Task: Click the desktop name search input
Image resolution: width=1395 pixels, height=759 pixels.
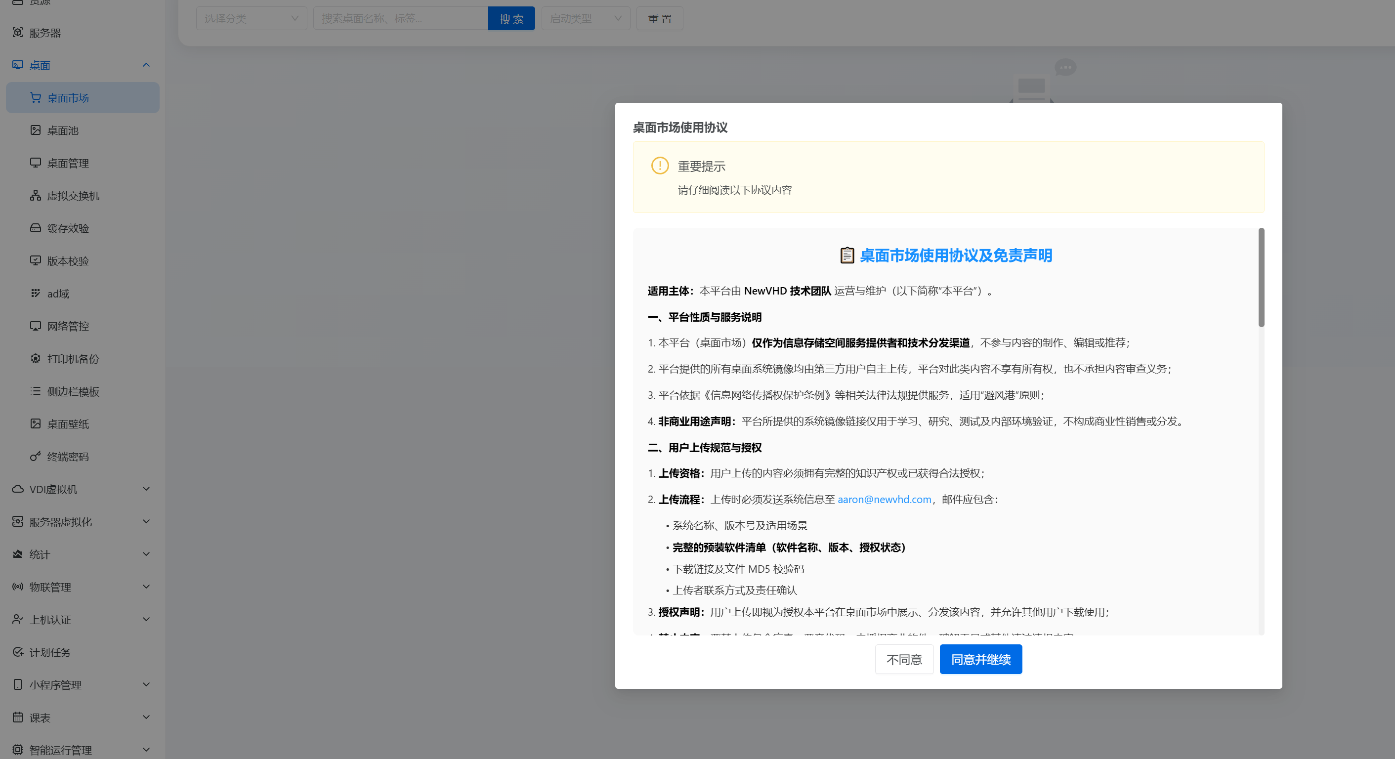Action: tap(400, 18)
